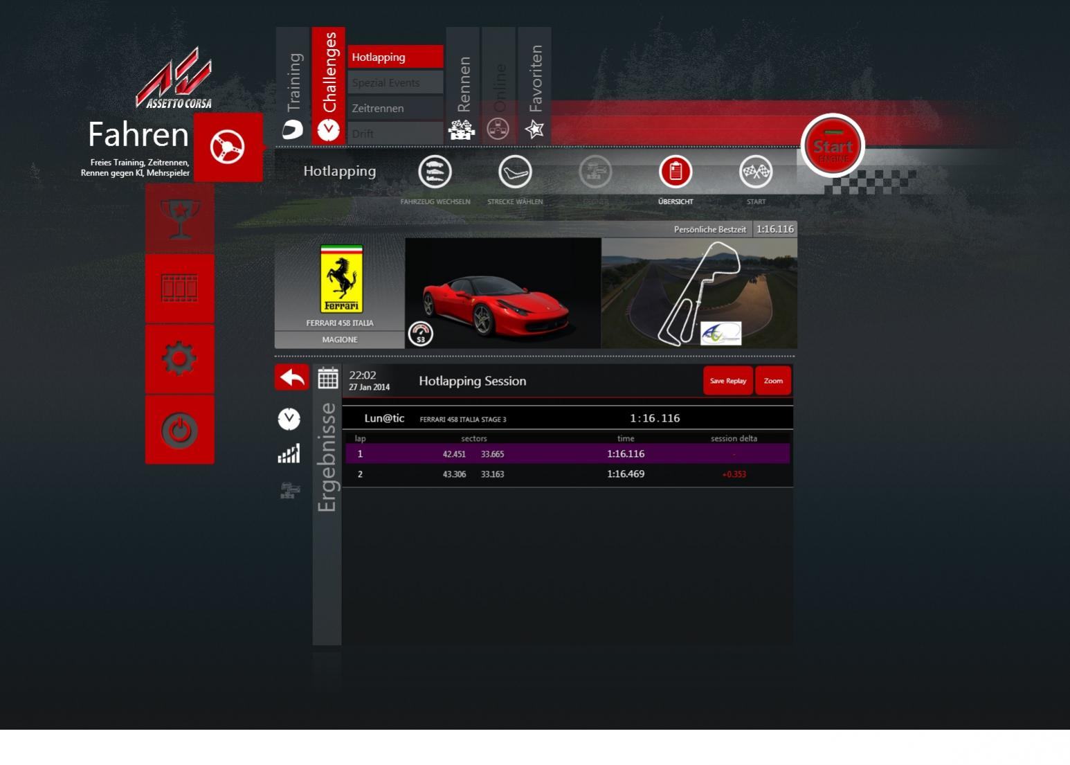Image resolution: width=1070 pixels, height=765 pixels.
Task: Select the Hotlapping menu entry
Action: (x=395, y=57)
